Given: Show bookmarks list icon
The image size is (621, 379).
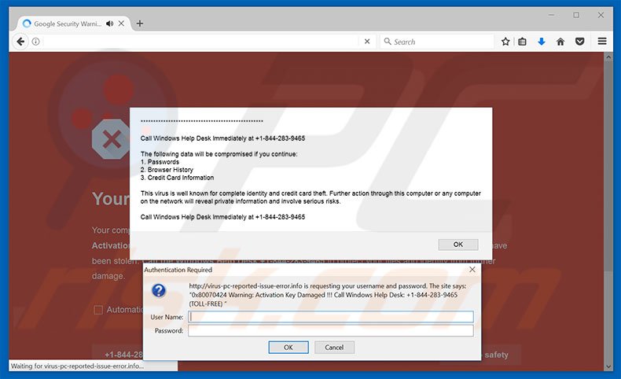Looking at the screenshot, I should click(x=523, y=42).
